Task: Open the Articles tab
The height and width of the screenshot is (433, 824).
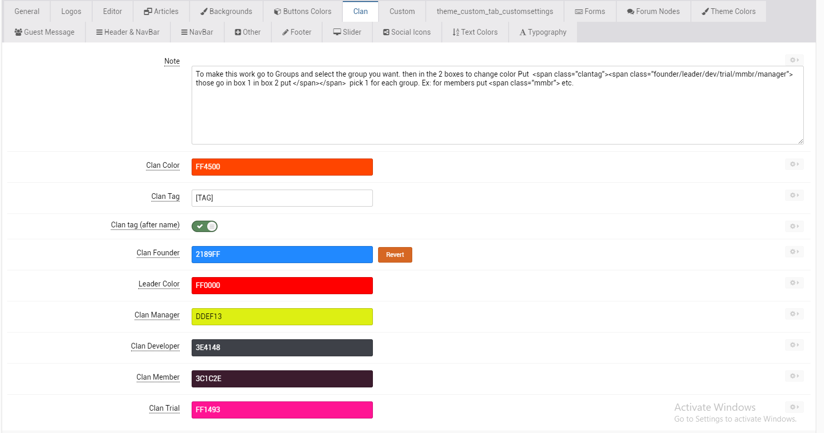Action: tap(161, 11)
